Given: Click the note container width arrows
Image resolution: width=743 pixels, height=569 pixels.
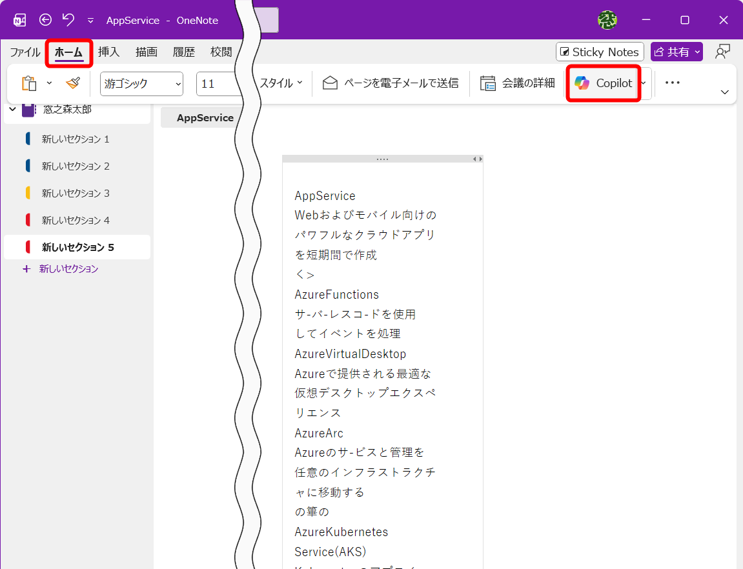Looking at the screenshot, I should click(x=478, y=159).
